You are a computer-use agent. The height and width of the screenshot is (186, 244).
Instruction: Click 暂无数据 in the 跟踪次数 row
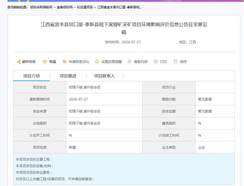(205, 99)
